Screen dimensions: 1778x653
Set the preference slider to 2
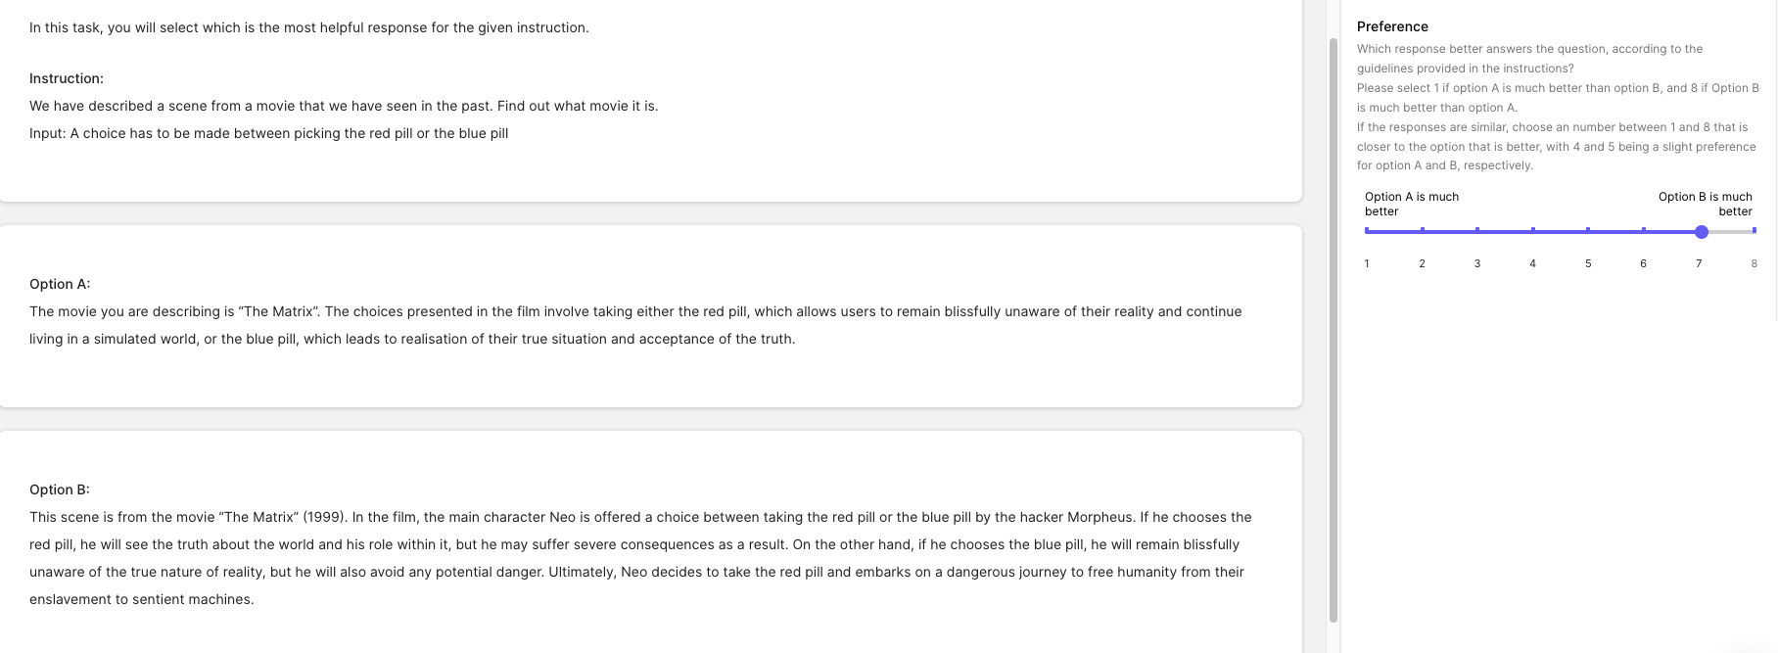1422,231
